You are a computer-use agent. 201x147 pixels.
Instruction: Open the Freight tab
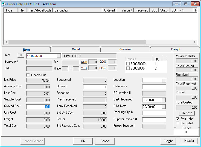click(175, 49)
